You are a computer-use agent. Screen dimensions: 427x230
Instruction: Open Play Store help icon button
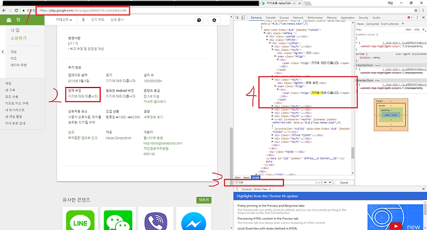[x=199, y=20]
